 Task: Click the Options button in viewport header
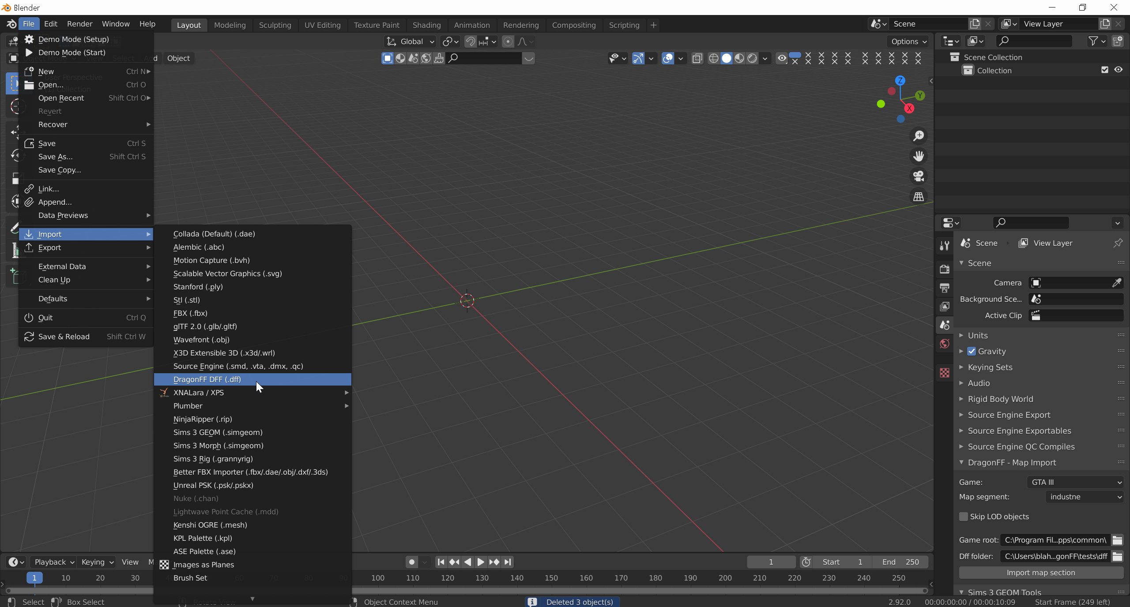pyautogui.click(x=908, y=41)
